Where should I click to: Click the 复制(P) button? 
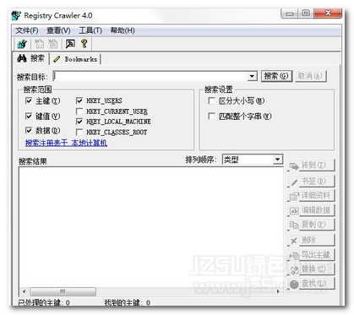point(311,225)
